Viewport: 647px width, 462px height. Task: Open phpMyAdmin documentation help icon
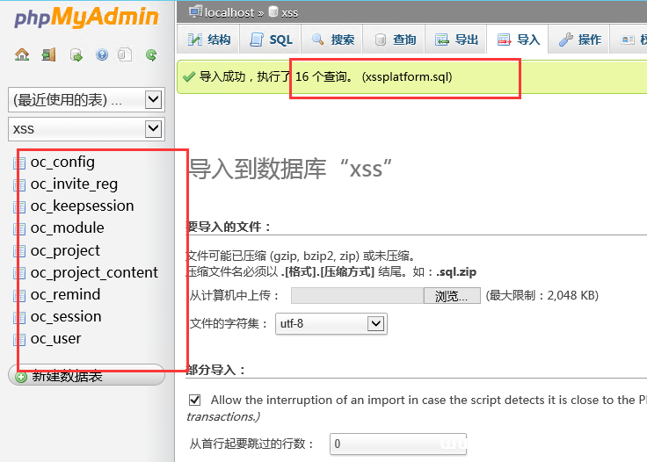[x=101, y=54]
